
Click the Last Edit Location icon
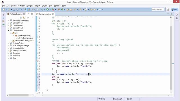pyautogui.click(x=91, y=10)
